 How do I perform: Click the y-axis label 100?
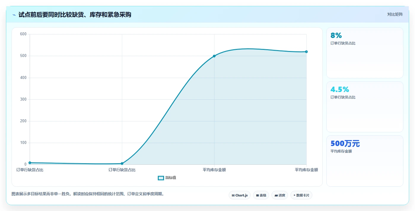click(x=23, y=143)
